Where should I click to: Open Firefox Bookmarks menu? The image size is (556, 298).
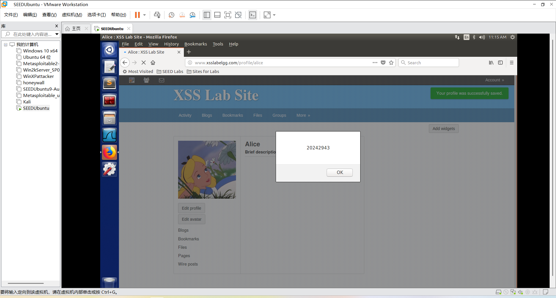pos(196,44)
